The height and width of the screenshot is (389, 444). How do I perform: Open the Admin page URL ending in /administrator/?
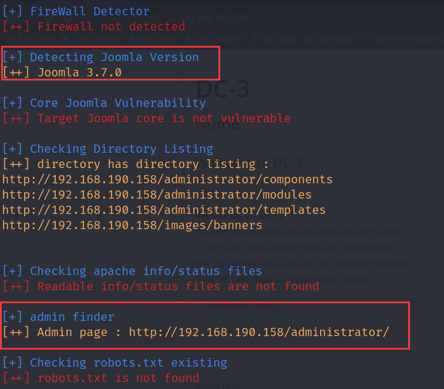pyautogui.click(x=259, y=332)
